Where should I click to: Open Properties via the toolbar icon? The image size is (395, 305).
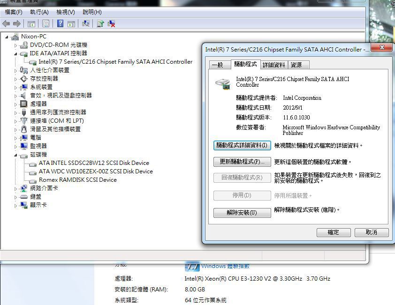[46, 23]
